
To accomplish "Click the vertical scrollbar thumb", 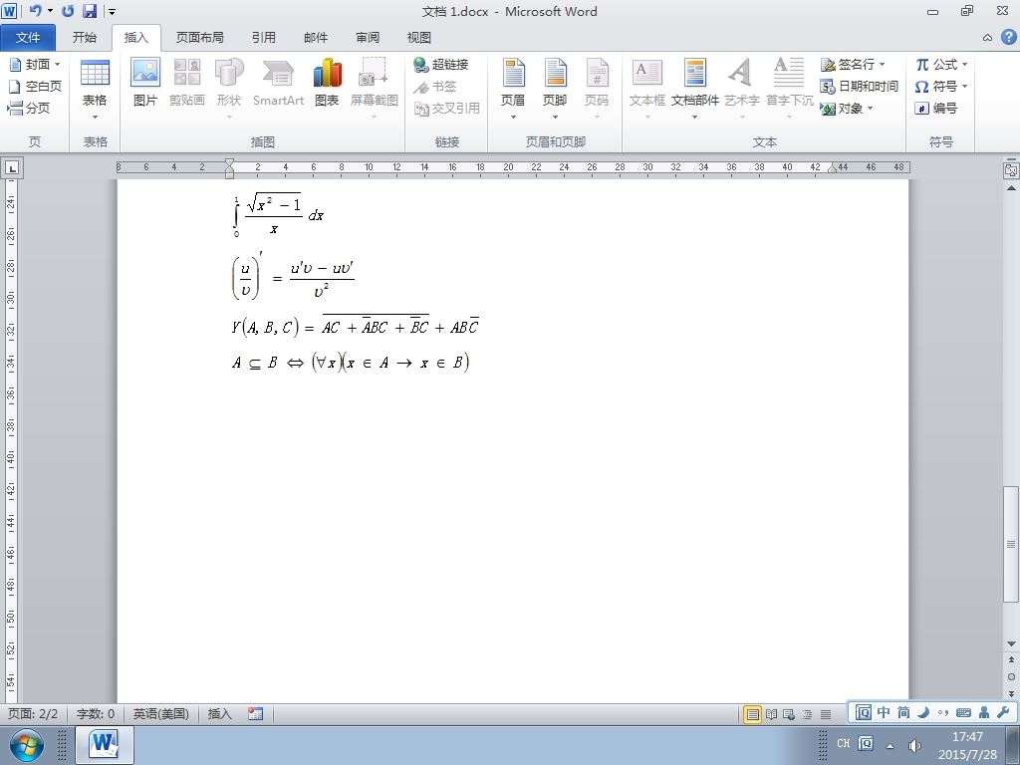I will pos(1011,545).
